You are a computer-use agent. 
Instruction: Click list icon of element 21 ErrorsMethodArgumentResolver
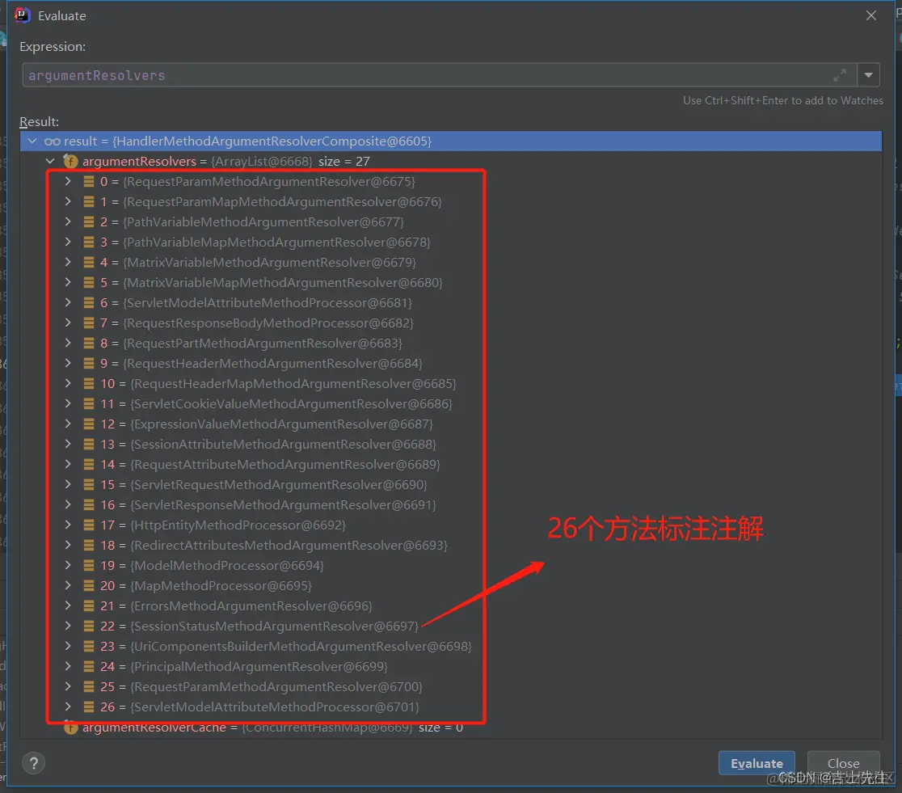(x=89, y=605)
